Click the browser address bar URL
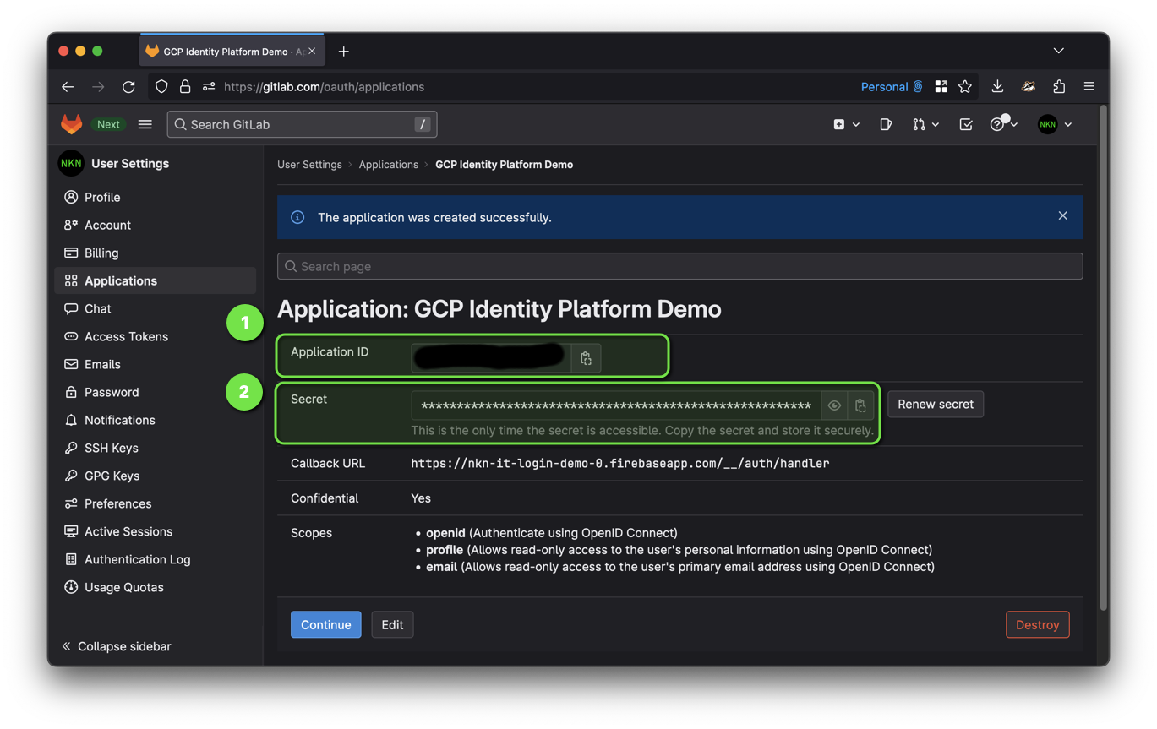This screenshot has width=1157, height=729. click(324, 87)
